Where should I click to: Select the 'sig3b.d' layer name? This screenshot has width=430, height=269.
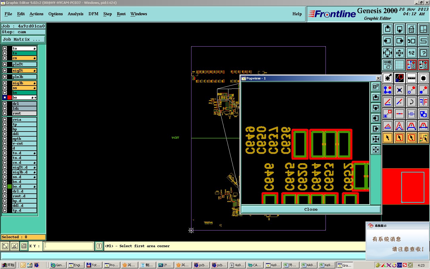coord(24,172)
